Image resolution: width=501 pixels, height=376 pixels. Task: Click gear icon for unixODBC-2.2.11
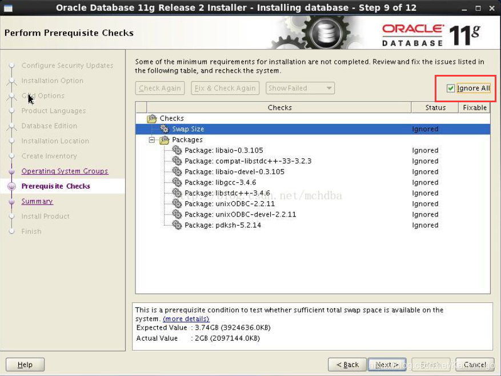pyautogui.click(x=177, y=203)
